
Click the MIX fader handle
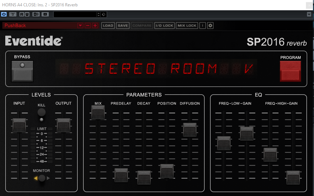(98, 113)
